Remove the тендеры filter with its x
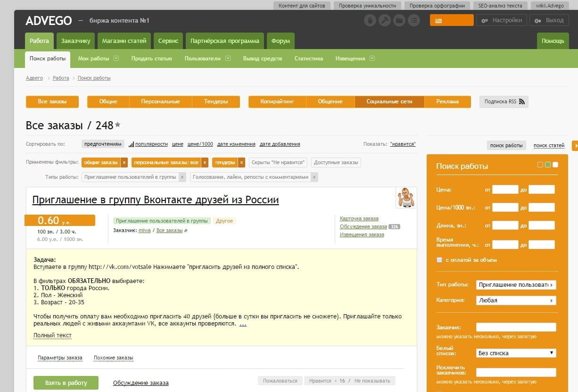 click(241, 162)
